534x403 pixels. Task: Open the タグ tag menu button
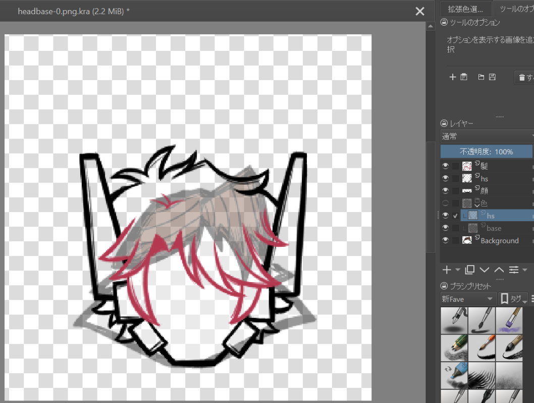(513, 299)
